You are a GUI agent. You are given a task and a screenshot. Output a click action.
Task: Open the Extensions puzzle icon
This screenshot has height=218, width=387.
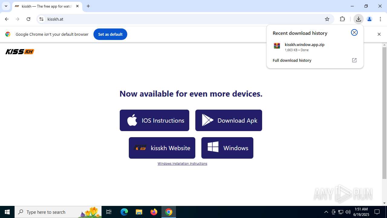coord(342,19)
